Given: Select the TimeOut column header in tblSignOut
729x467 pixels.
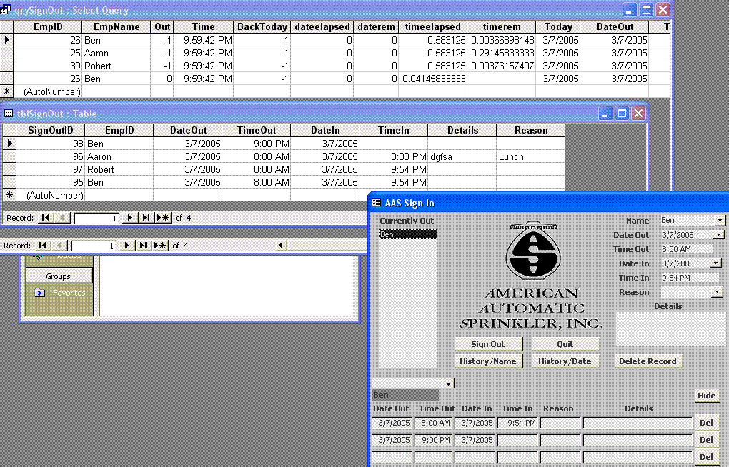Looking at the screenshot, I should tap(256, 130).
